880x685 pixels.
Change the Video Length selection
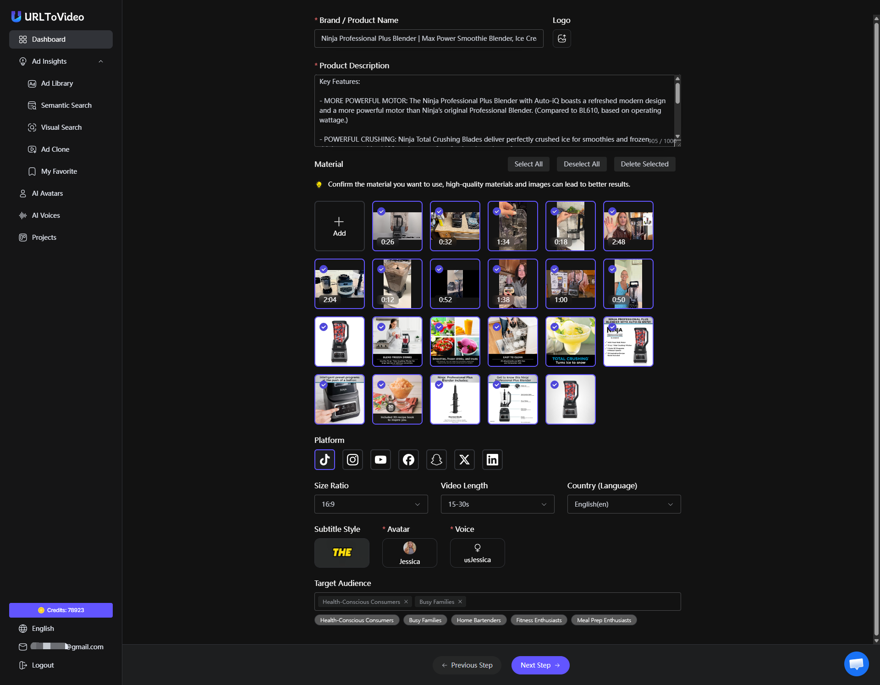497,504
